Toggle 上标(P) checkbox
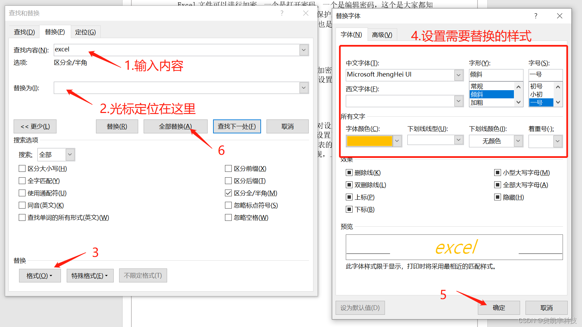The width and height of the screenshot is (582, 327). (x=349, y=197)
